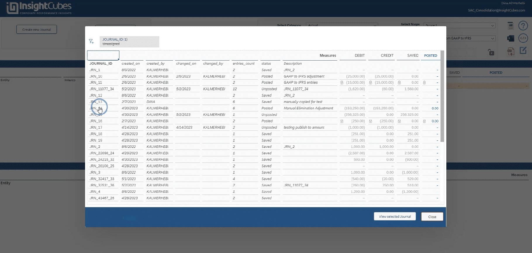
Task: Click the journal table vertical scrollbar
Action: (x=442, y=97)
